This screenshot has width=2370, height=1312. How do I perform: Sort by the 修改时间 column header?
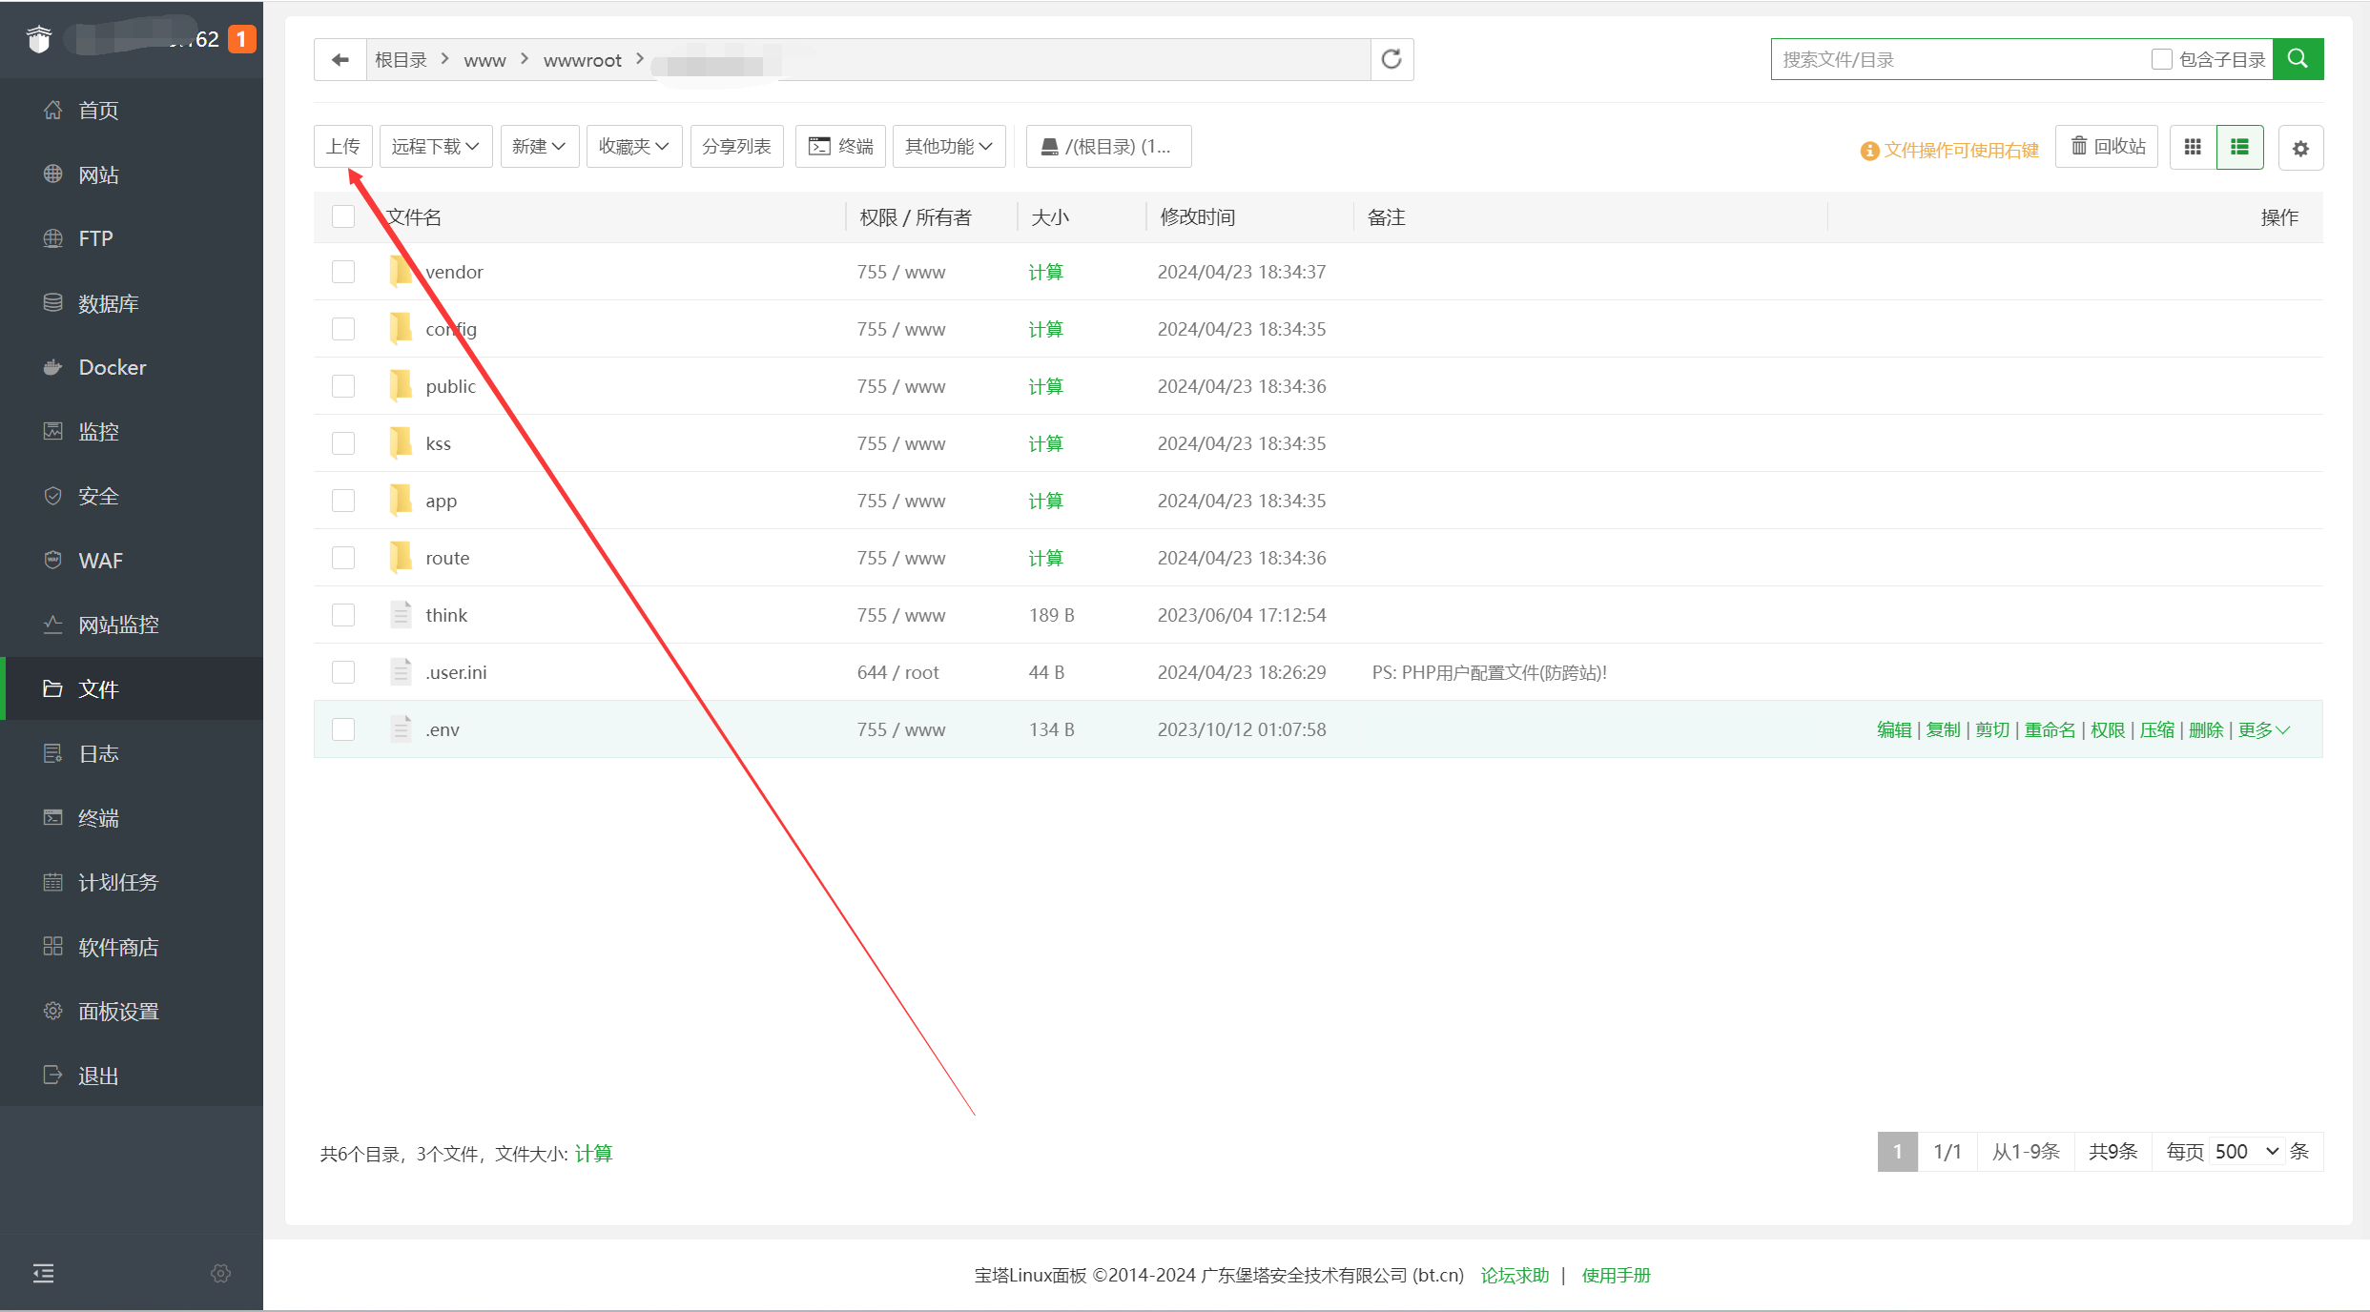[1198, 217]
